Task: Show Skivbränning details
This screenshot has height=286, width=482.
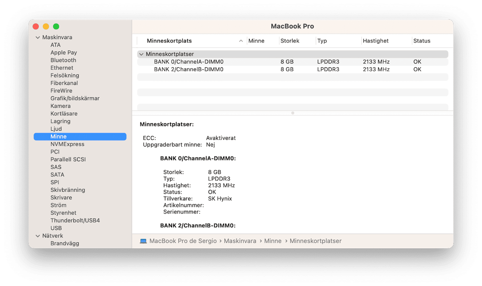Action: tap(67, 190)
